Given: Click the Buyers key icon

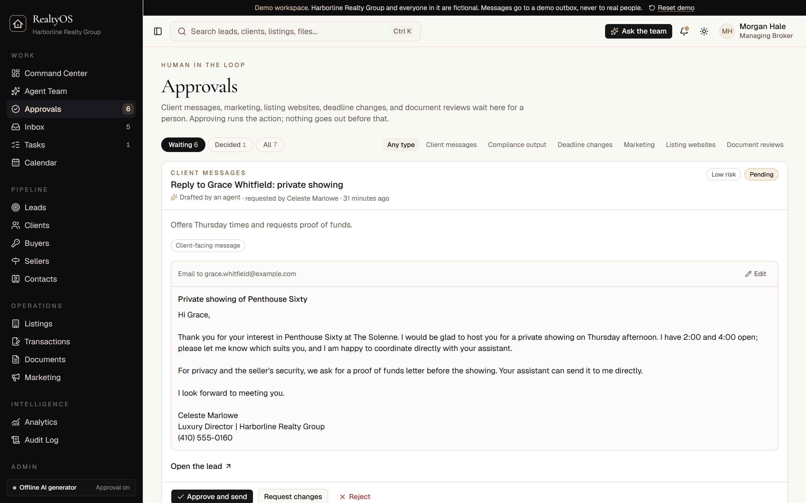Looking at the screenshot, I should pyautogui.click(x=16, y=243).
